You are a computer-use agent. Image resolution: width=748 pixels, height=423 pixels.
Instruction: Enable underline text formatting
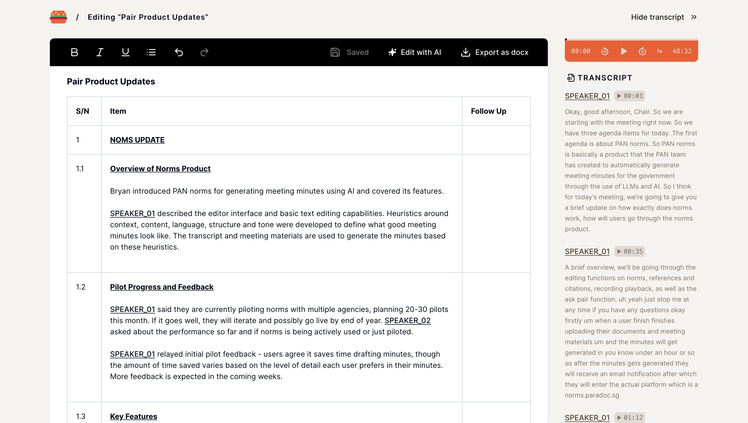[x=126, y=52]
